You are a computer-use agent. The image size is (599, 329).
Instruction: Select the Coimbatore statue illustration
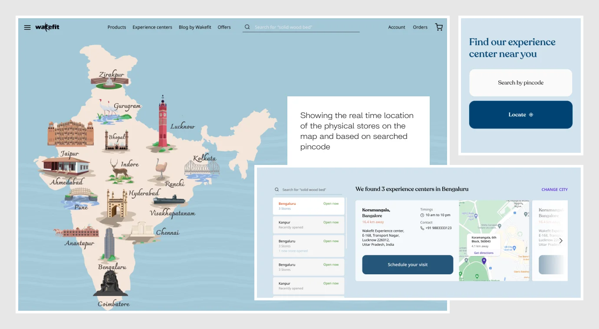coord(111,283)
